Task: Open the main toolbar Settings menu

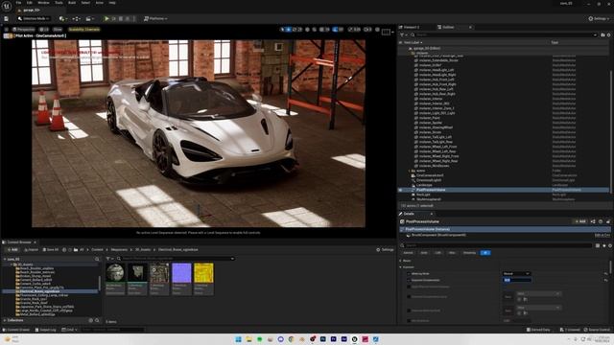Action: coord(599,18)
